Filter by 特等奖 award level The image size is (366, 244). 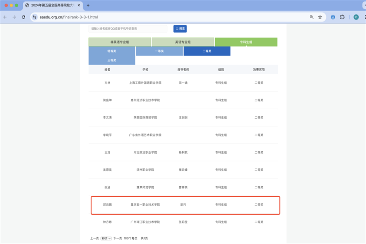tap(112, 51)
